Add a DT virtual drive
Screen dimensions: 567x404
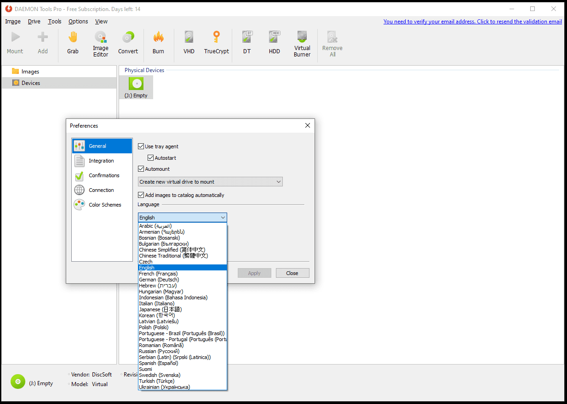coord(247,43)
